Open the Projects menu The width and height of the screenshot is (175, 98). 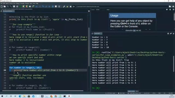(x=27, y=4)
